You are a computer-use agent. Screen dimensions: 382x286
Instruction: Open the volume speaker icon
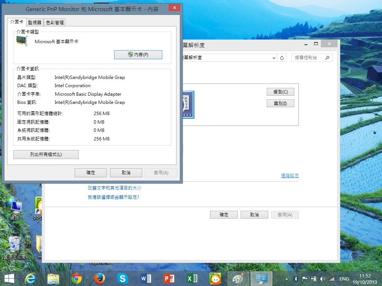coord(323,279)
